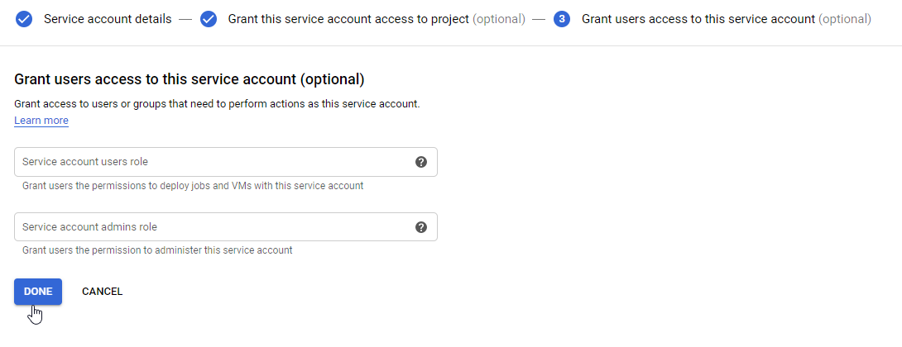
Task: Open help for Service account admins role
Action: point(421,227)
